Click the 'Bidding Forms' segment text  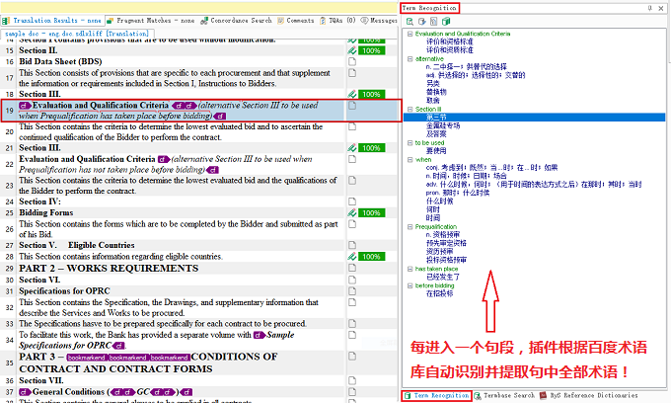tap(45, 212)
